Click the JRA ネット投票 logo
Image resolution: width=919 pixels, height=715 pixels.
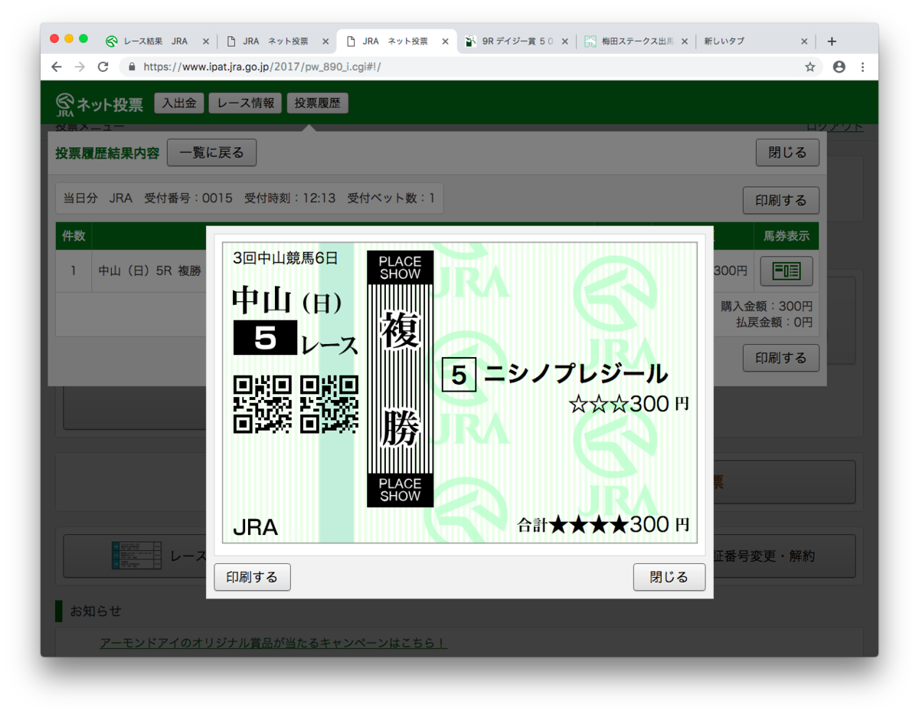100,105
